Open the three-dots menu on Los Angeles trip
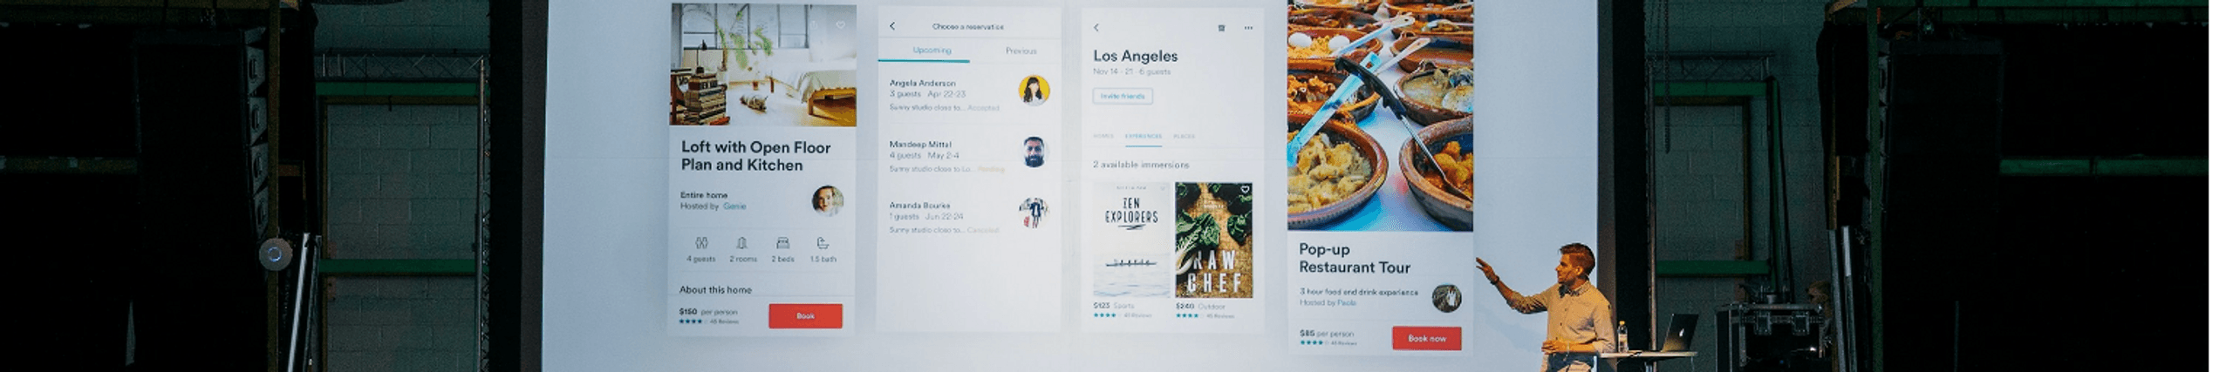Image resolution: width=2233 pixels, height=372 pixels. tap(1248, 28)
